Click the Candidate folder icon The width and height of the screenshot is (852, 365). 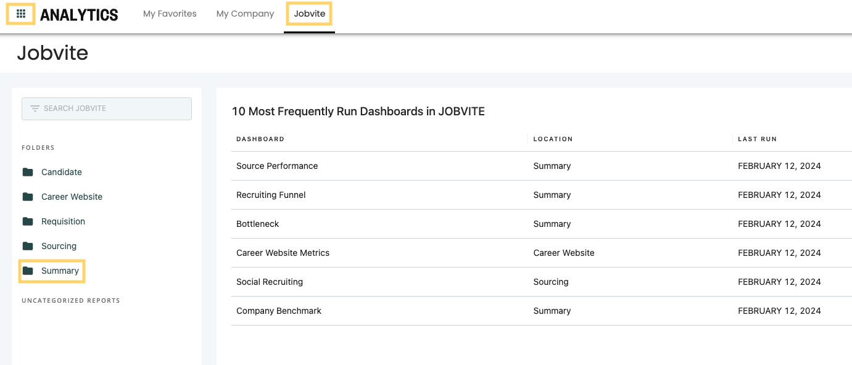(28, 172)
